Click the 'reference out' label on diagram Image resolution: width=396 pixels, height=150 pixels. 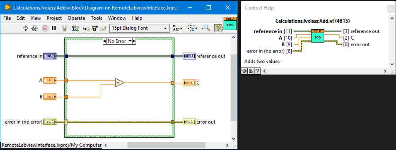(211, 56)
